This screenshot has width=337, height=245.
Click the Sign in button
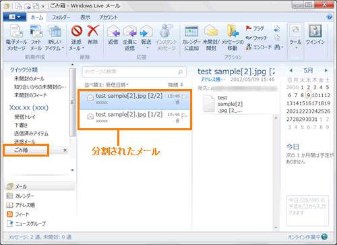pyautogui.click(x=315, y=35)
